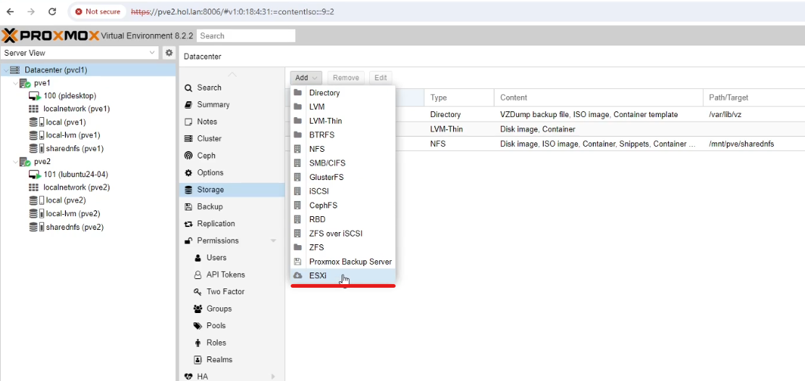Sort by the Content column header

[598, 98]
